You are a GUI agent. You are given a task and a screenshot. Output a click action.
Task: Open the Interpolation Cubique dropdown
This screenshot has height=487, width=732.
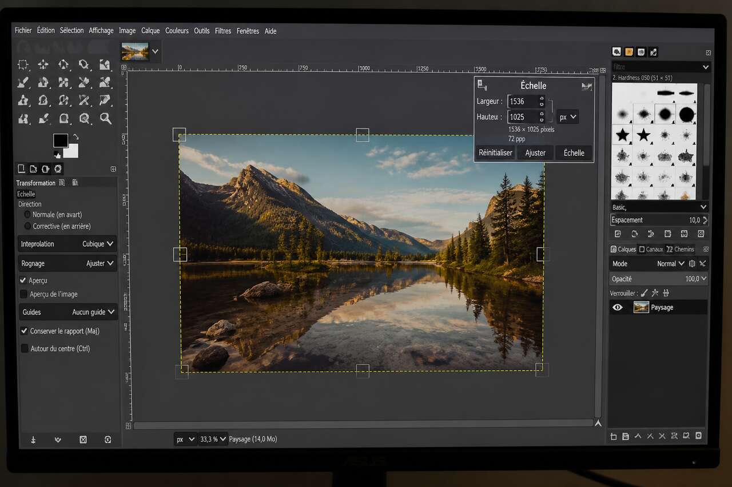coord(67,244)
